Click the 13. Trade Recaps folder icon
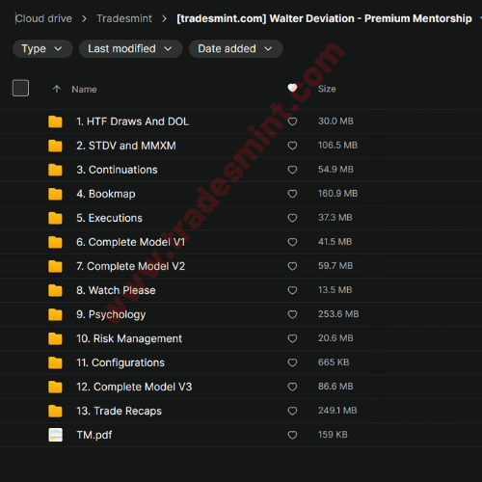The image size is (482, 482). [x=55, y=411]
